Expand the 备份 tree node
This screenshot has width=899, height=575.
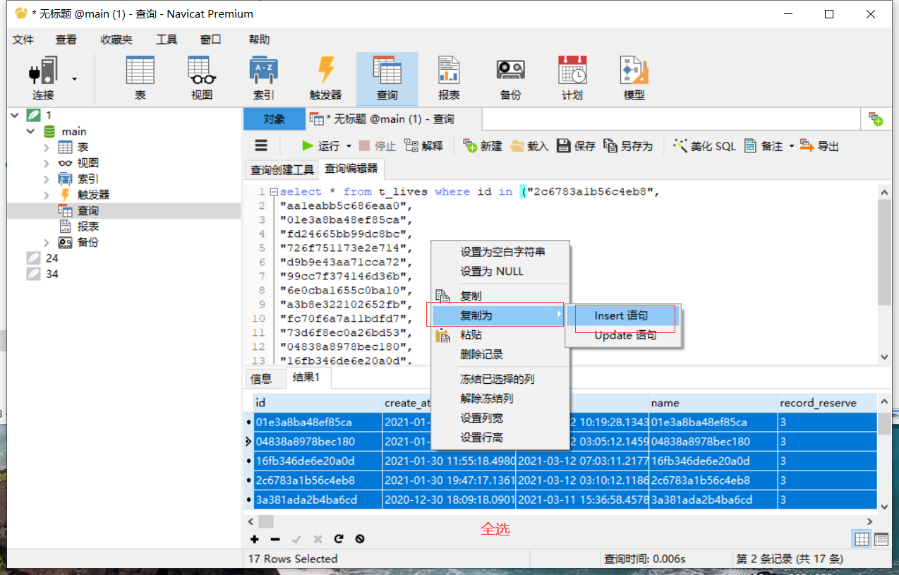click(47, 242)
